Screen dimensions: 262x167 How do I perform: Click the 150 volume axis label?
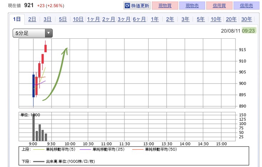click(242, 115)
